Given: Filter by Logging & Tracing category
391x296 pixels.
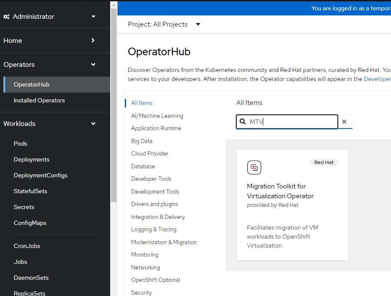Looking at the screenshot, I should point(154,230).
